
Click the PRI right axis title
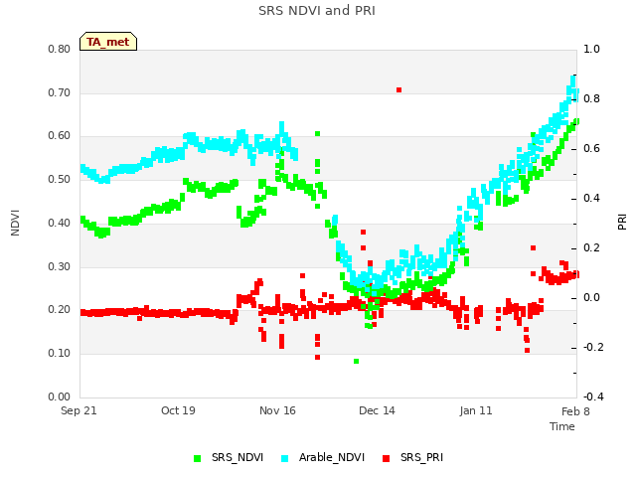click(x=622, y=223)
